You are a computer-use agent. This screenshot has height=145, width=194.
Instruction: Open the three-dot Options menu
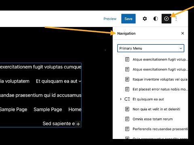(x=176, y=19)
